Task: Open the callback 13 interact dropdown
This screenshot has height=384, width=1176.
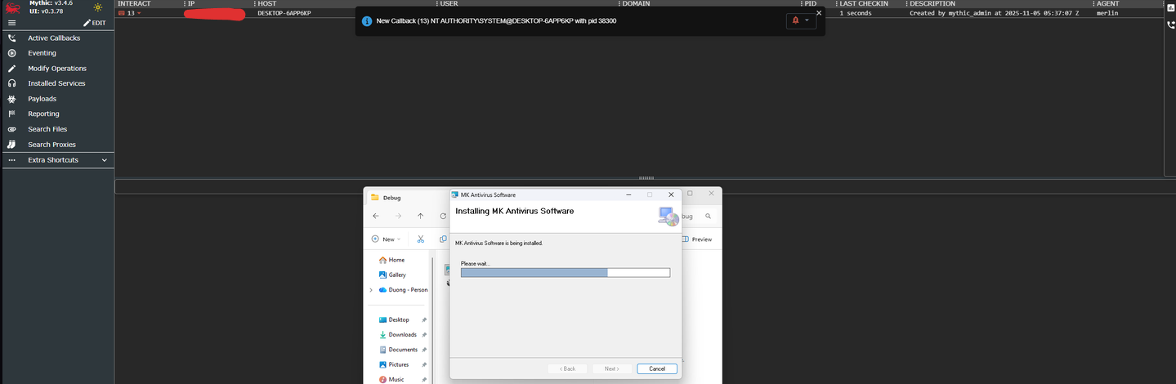Action: (139, 14)
